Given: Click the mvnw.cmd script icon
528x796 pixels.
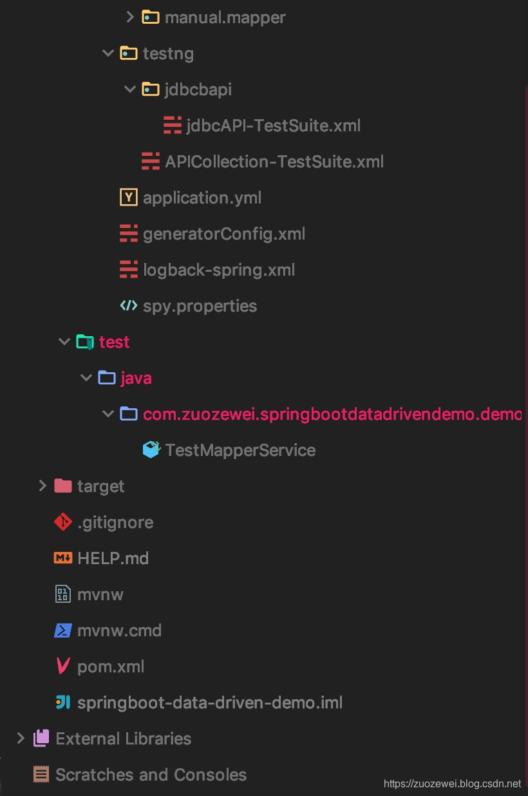Looking at the screenshot, I should click(62, 630).
